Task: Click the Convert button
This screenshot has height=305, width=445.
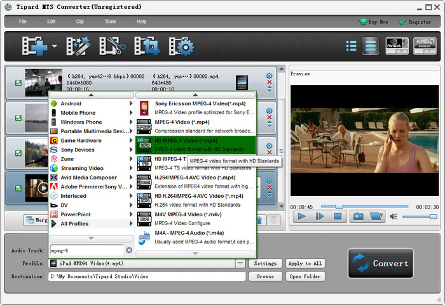Action: [x=381, y=263]
